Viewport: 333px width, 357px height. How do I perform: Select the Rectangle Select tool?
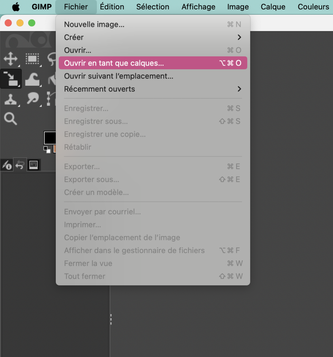[x=32, y=59]
